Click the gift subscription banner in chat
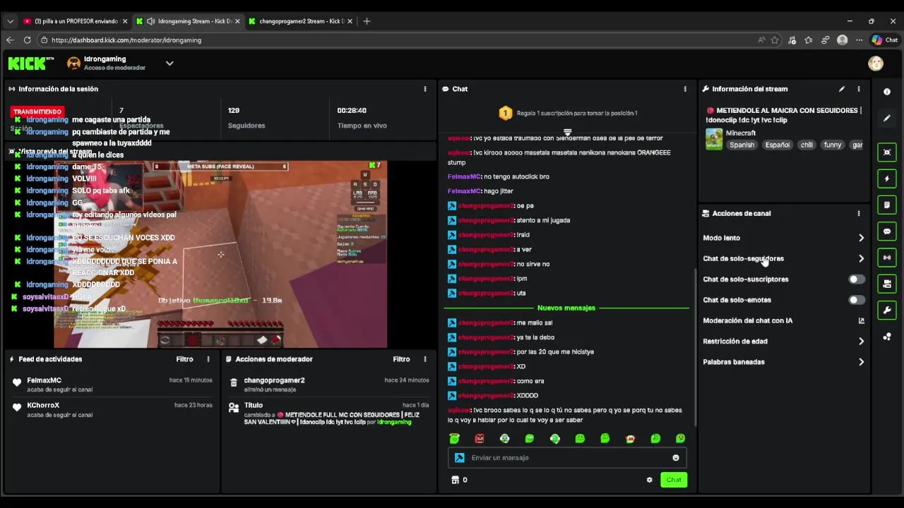 coord(567,113)
